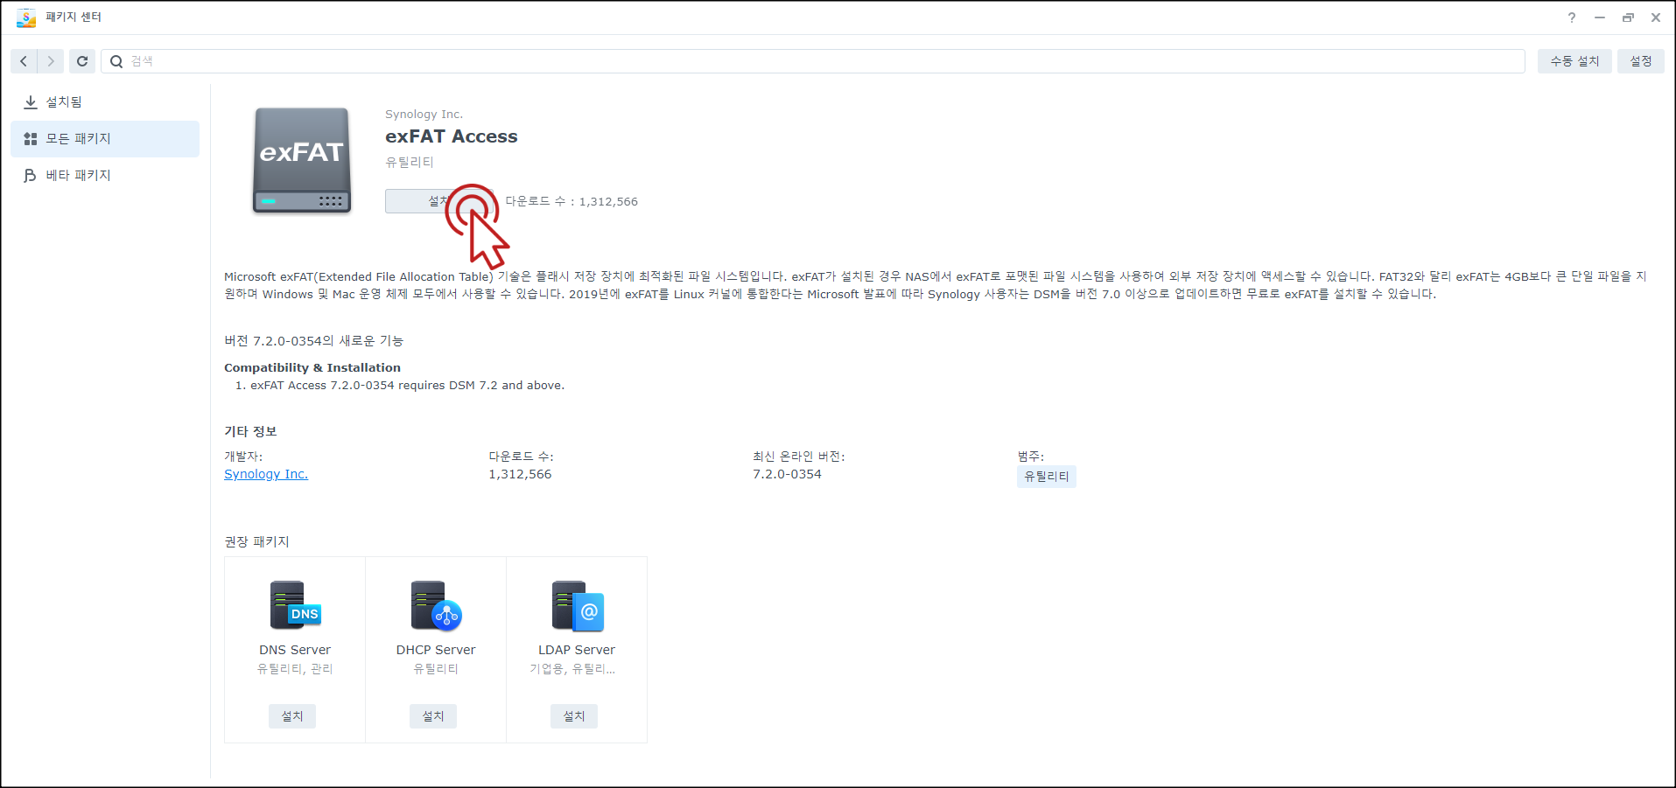
Task: Open the 설정 settings button
Action: click(x=1641, y=61)
